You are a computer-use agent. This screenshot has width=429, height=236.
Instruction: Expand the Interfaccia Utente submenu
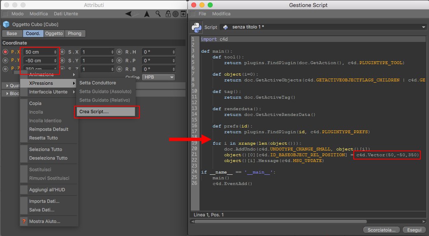coord(49,92)
